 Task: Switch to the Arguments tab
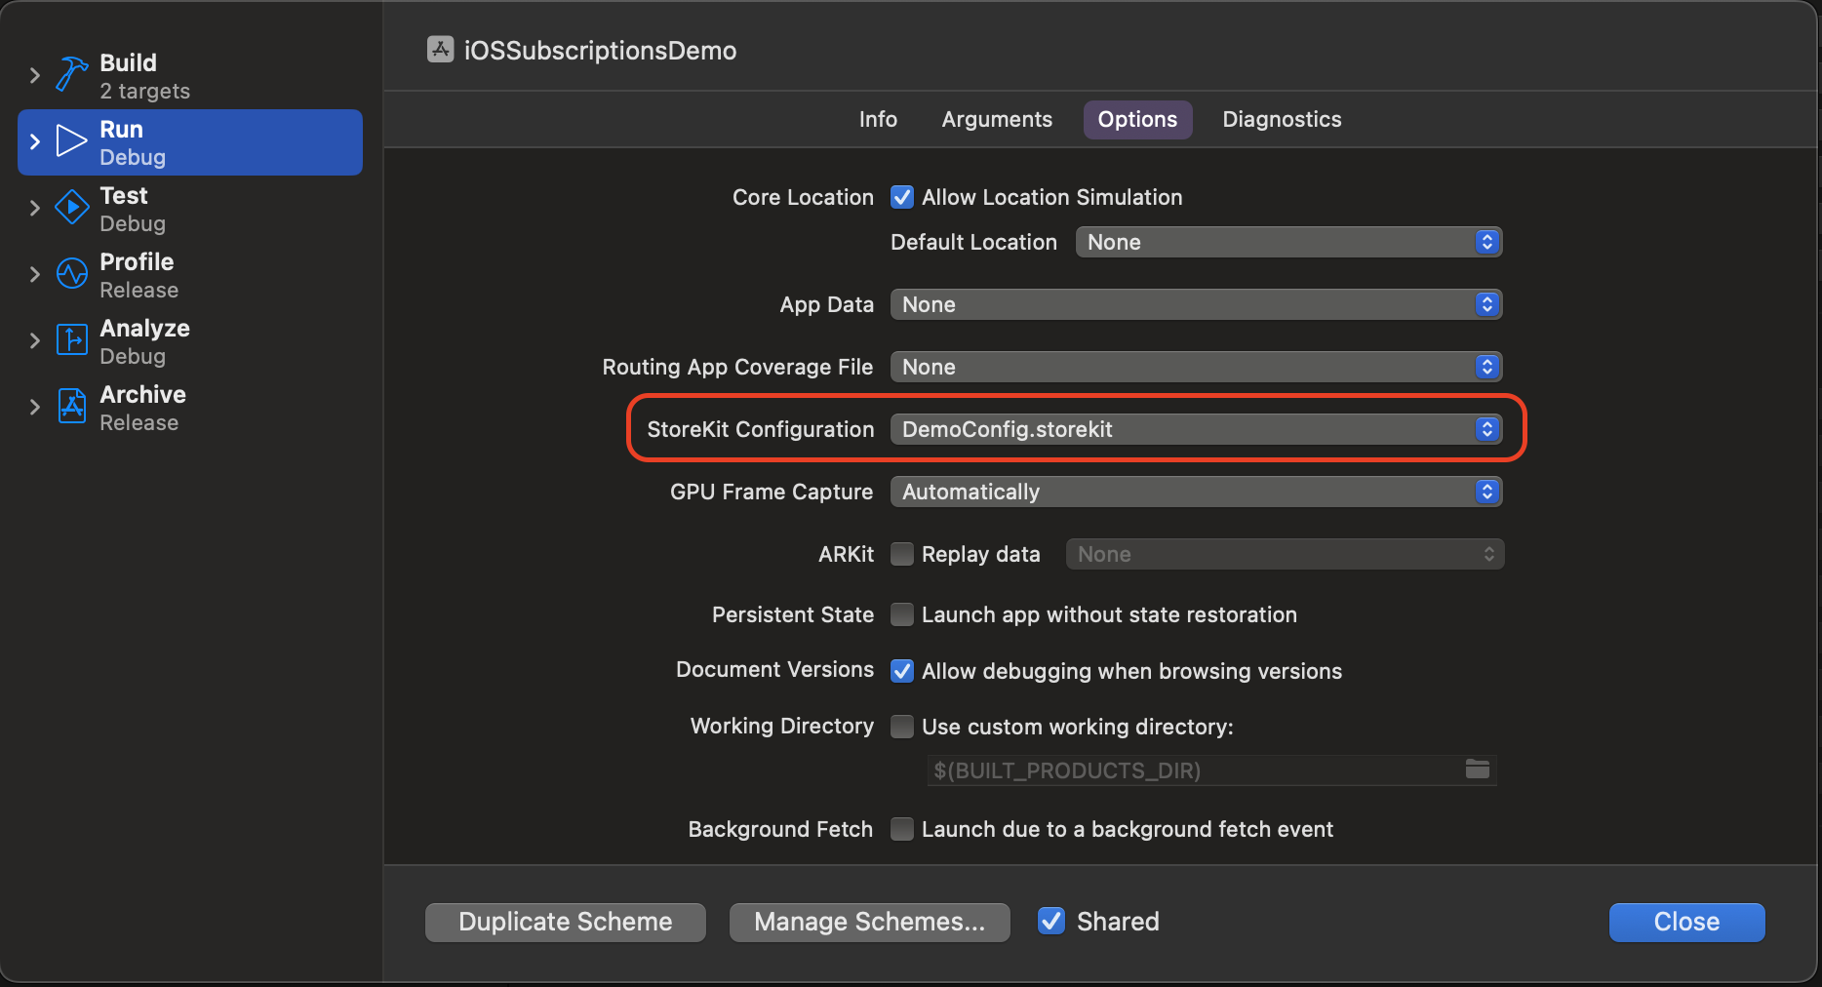[996, 119]
